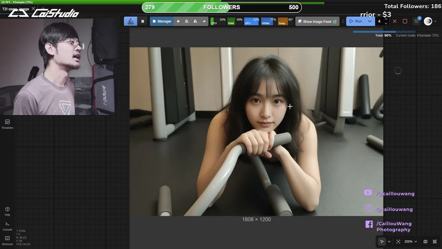Open the keyboard Shortcuts panel

[7, 240]
